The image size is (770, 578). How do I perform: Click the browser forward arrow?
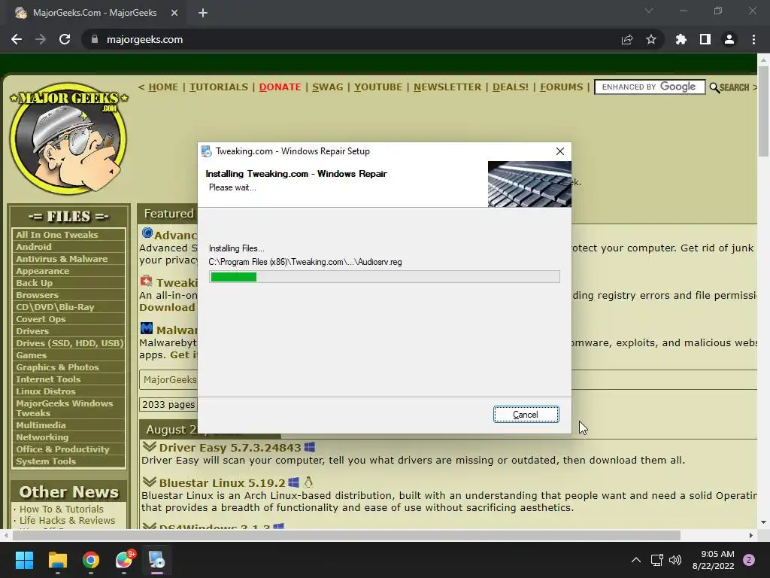tap(41, 39)
